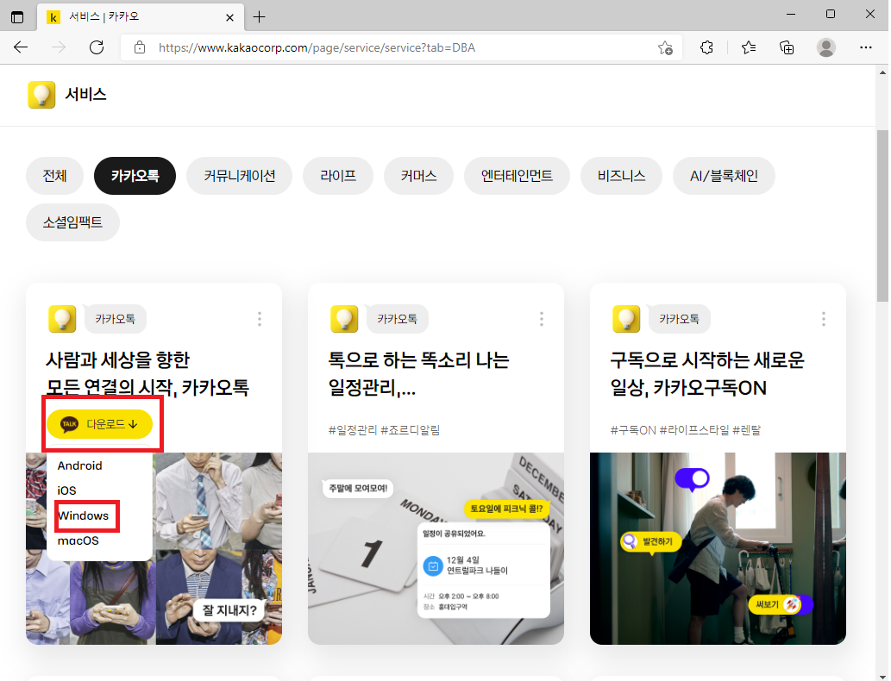The width and height of the screenshot is (891, 681).
Task: Choose macOS from download menu
Action: tap(78, 540)
